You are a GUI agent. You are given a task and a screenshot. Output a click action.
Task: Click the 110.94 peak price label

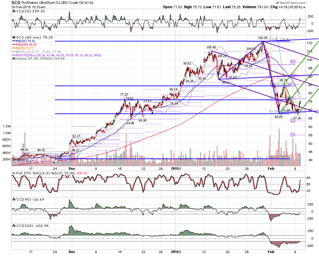click(x=263, y=38)
